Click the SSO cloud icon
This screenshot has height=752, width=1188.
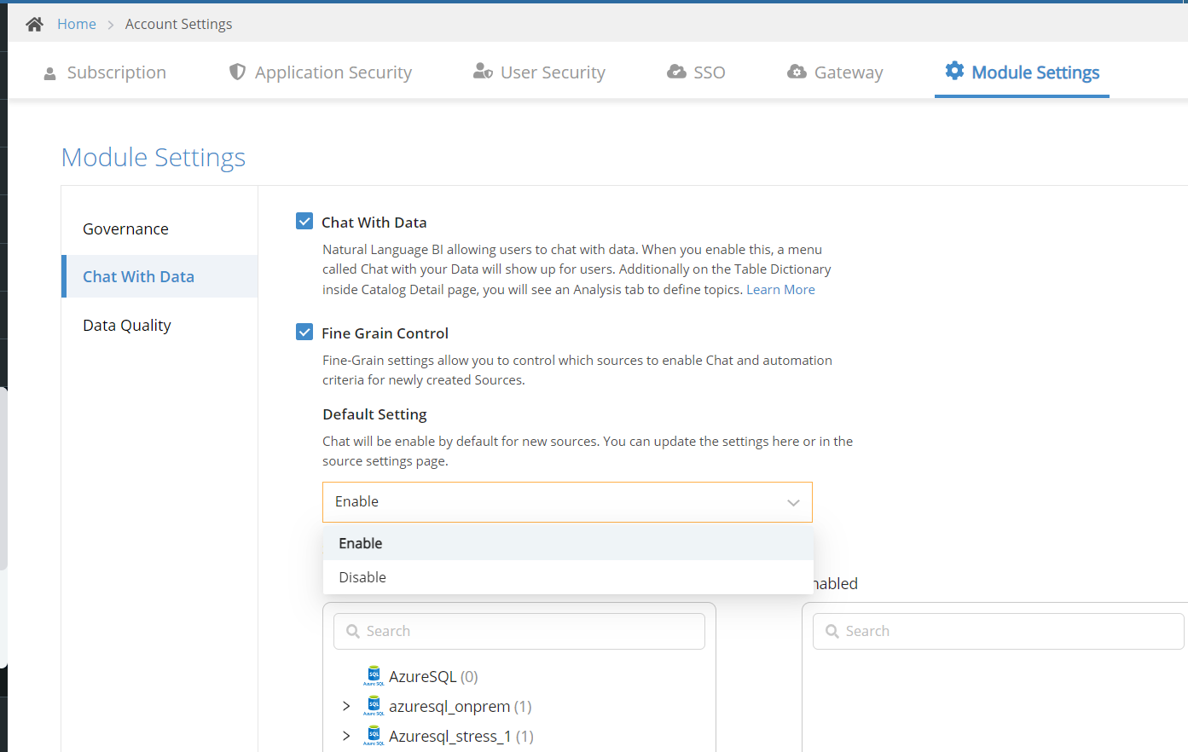coord(676,72)
